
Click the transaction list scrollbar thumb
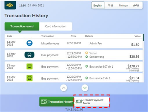coord(143,38)
